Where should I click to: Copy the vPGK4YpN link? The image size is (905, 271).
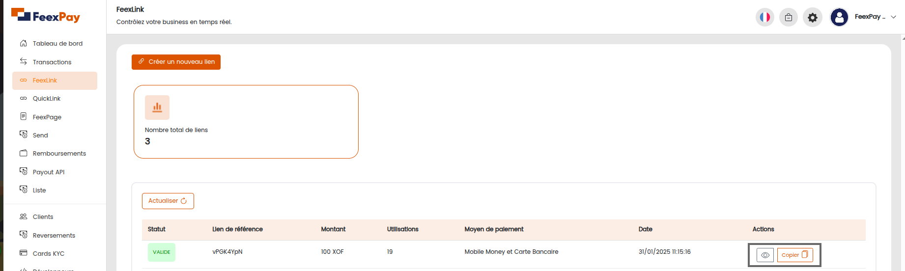[x=795, y=255]
